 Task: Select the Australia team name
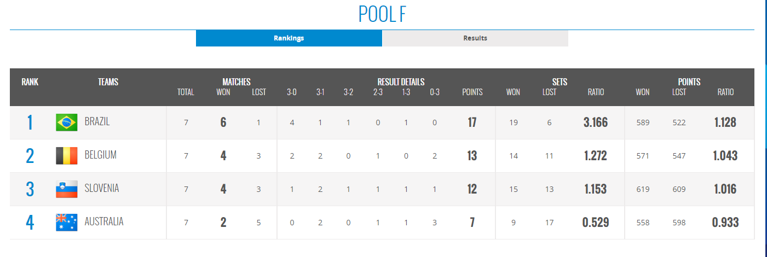click(x=103, y=222)
